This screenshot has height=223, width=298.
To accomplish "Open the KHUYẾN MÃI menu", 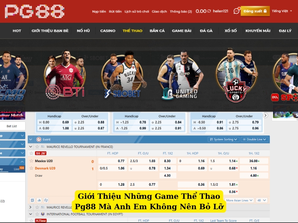I will point(258,31).
